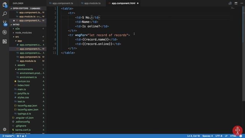Click the code minimap preview
The width and height of the screenshot is (245, 138).
pos(233,8)
